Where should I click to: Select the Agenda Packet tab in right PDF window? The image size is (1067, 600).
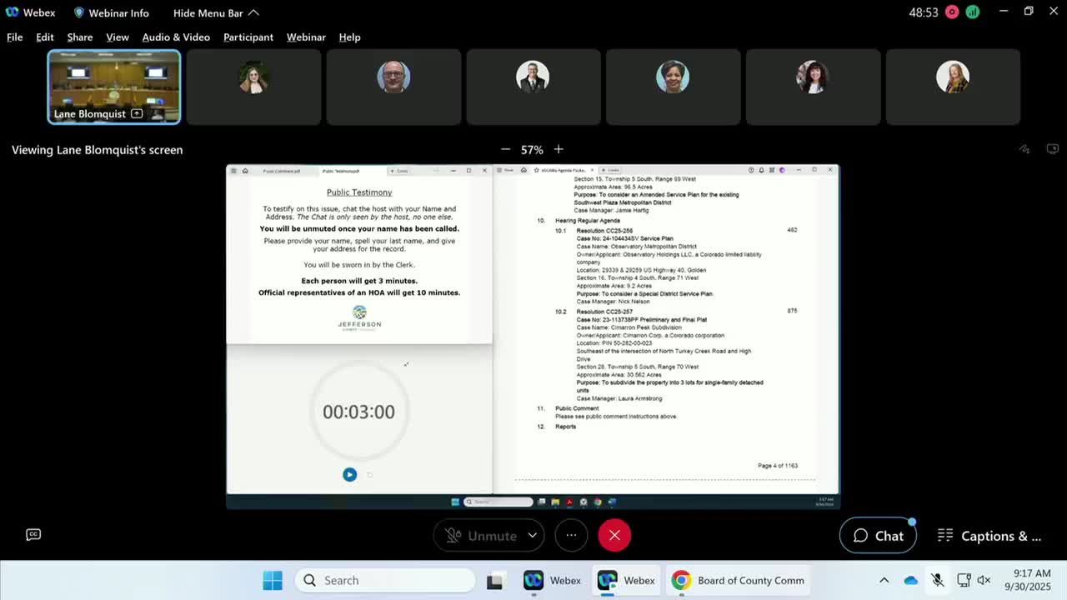(564, 170)
